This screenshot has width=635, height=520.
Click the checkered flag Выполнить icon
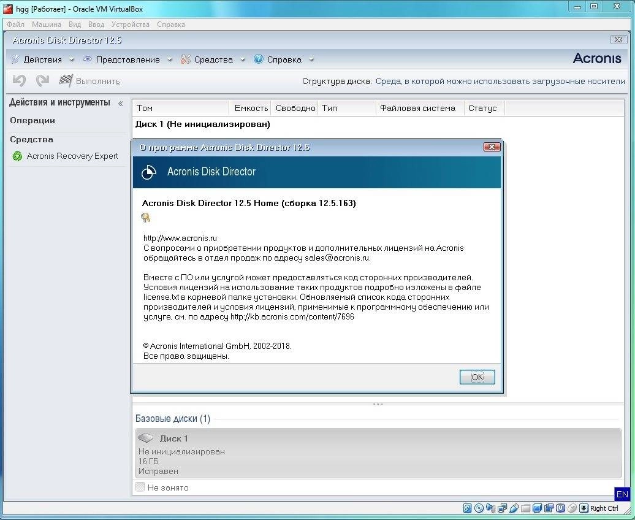tap(66, 81)
